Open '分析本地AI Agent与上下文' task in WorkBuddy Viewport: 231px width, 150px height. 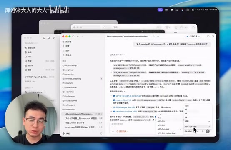(40, 77)
